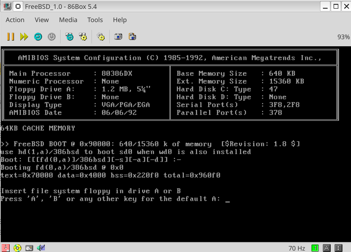The width and height of the screenshot is (351, 252).
Task: Take a screenshot with the camera icon
Action: click(x=118, y=37)
